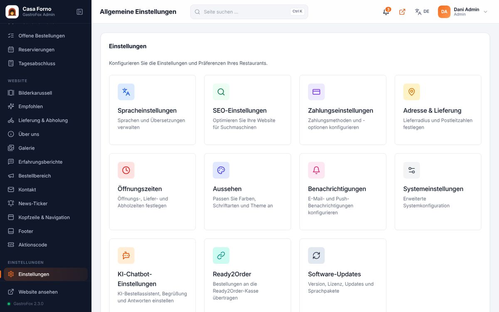Open Kopfzeile & Navigation settings
This screenshot has width=499, height=312.
[46, 217]
